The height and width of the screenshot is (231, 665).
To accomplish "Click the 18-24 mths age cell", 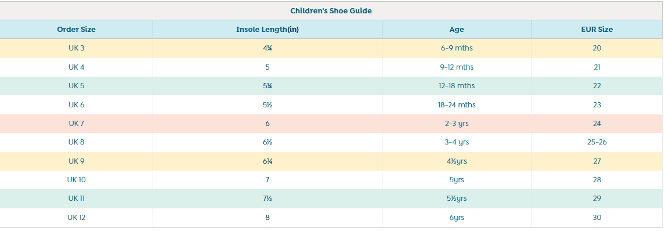I will pyautogui.click(x=457, y=104).
